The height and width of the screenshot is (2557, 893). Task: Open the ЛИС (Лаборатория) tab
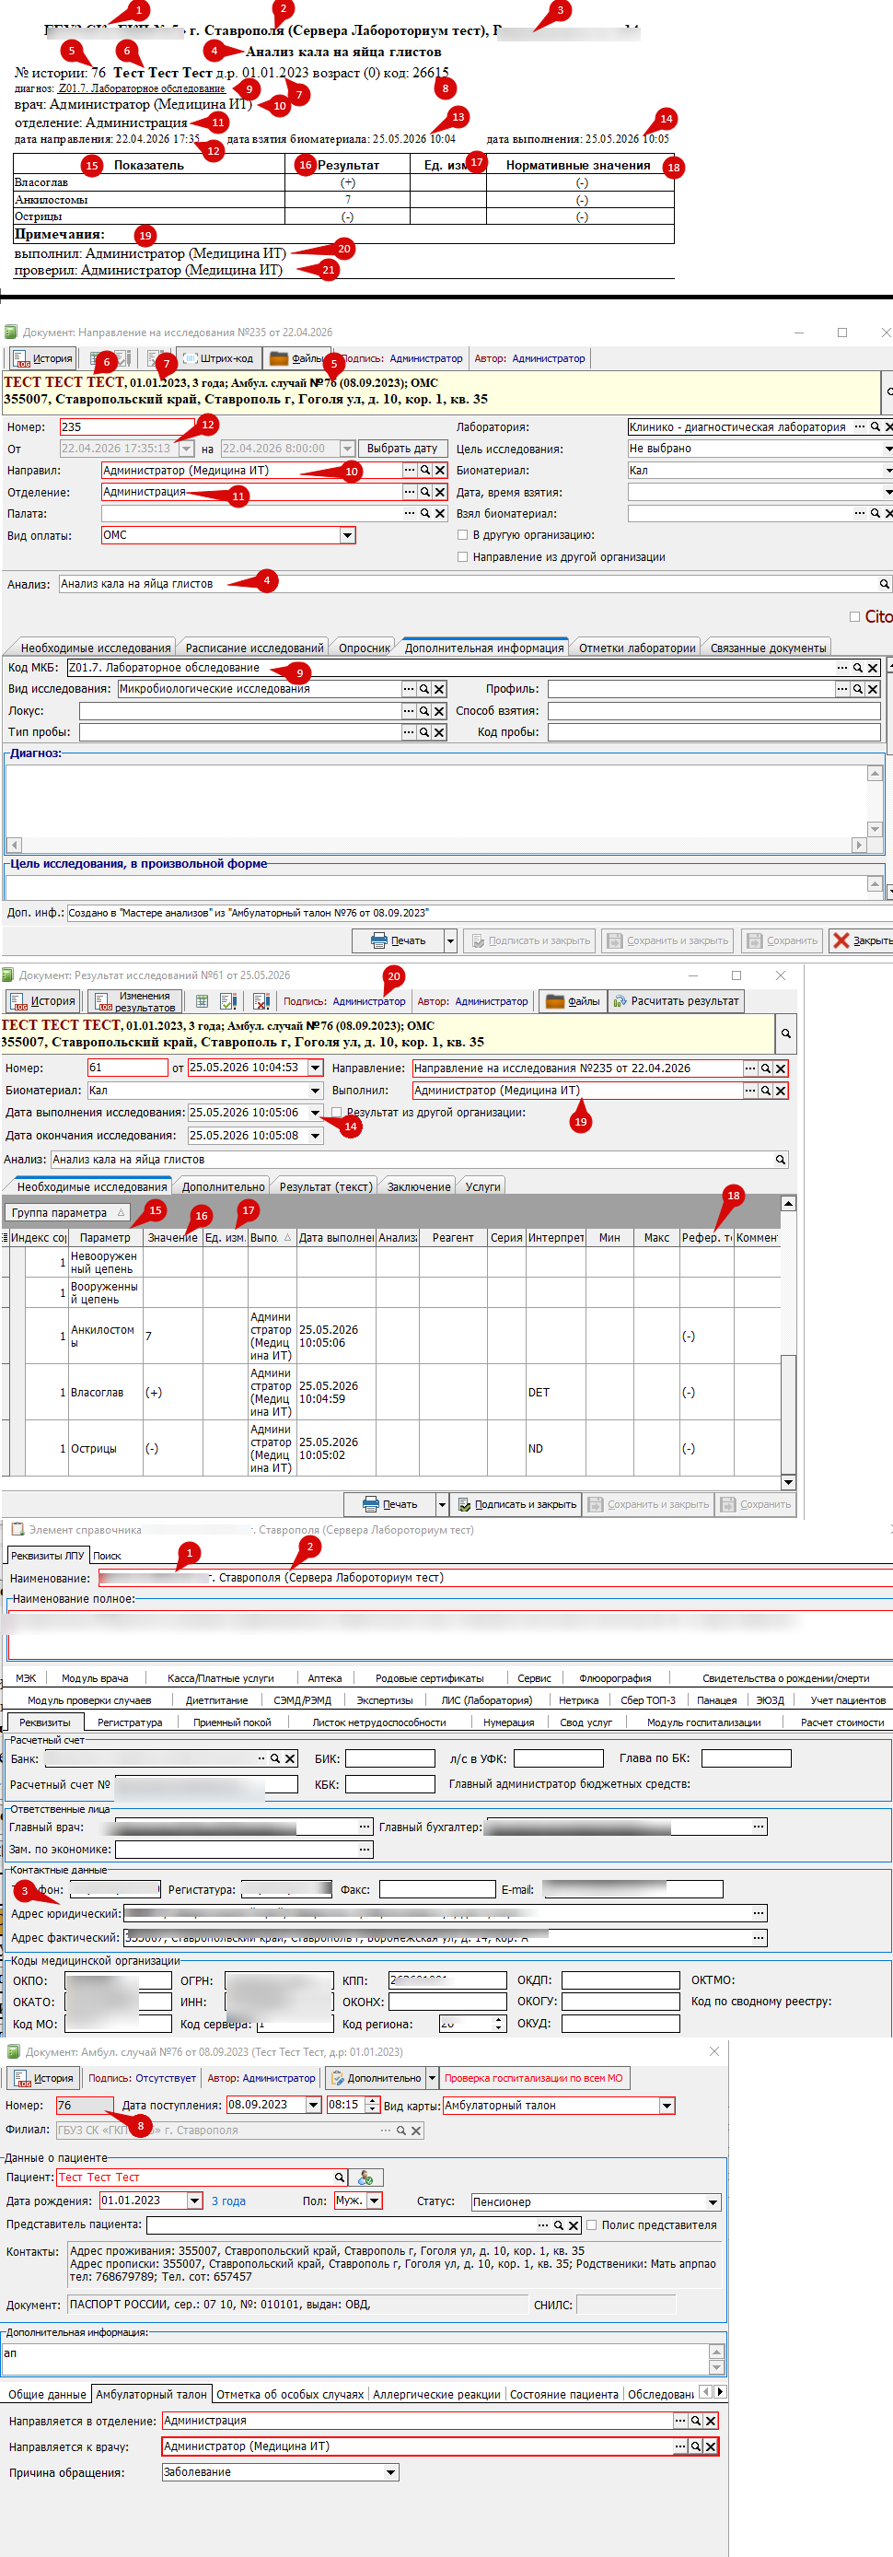pos(486,1700)
